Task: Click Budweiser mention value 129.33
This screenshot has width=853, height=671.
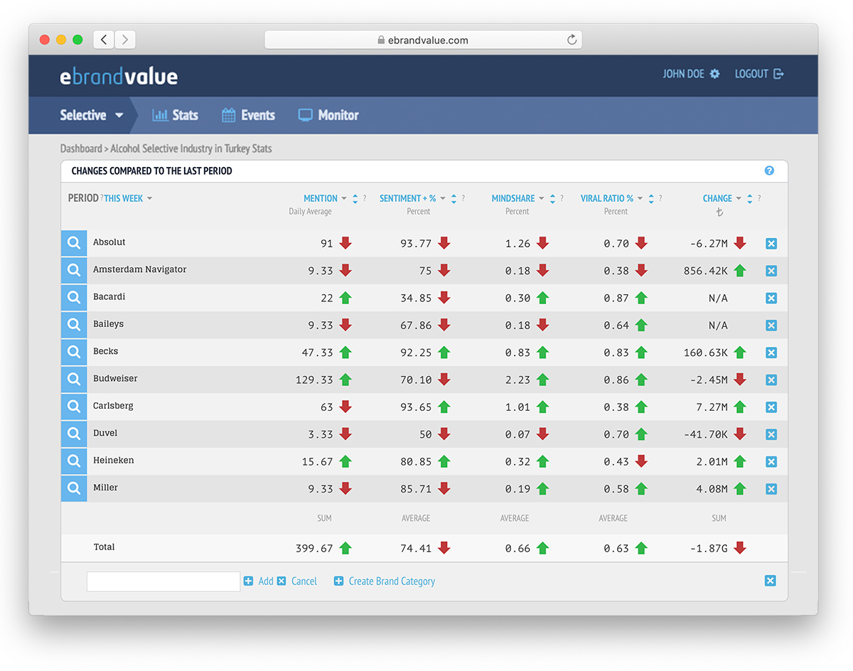Action: tap(314, 380)
